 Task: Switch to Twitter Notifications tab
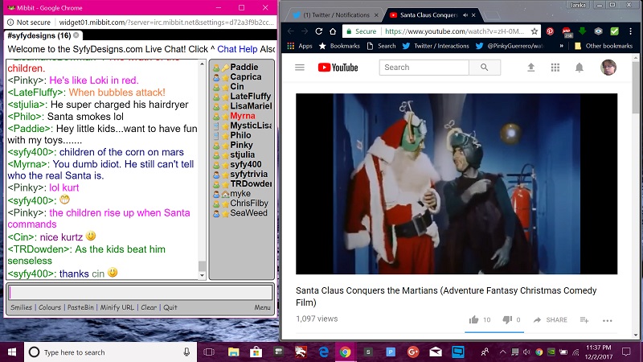point(334,15)
